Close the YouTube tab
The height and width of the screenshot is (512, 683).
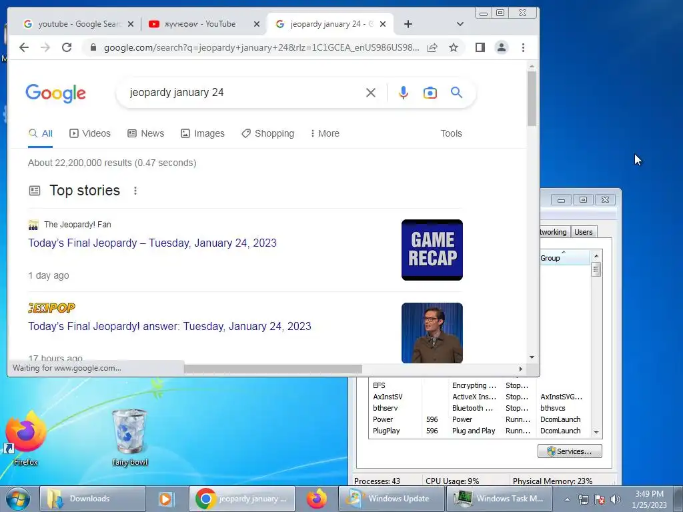click(257, 25)
